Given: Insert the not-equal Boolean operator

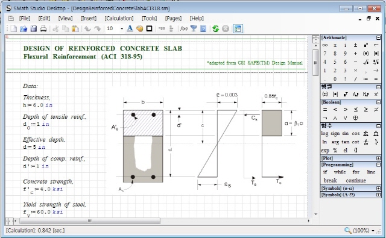Looking at the screenshot, I should [x=376, y=110].
